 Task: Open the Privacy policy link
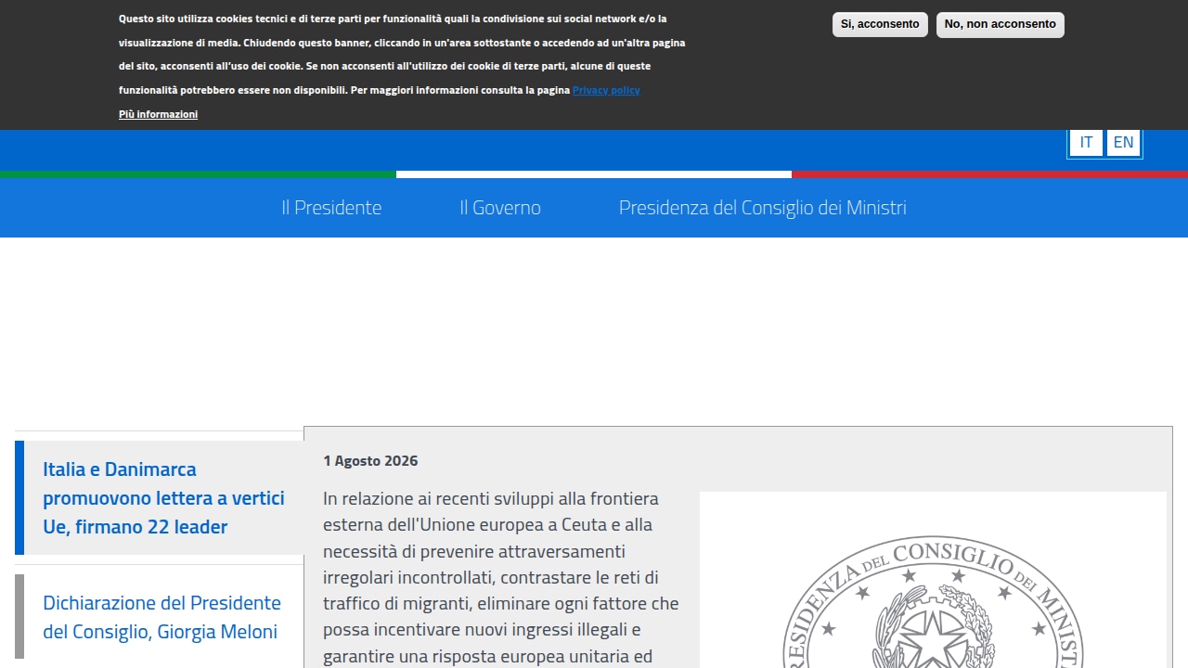[x=606, y=90]
